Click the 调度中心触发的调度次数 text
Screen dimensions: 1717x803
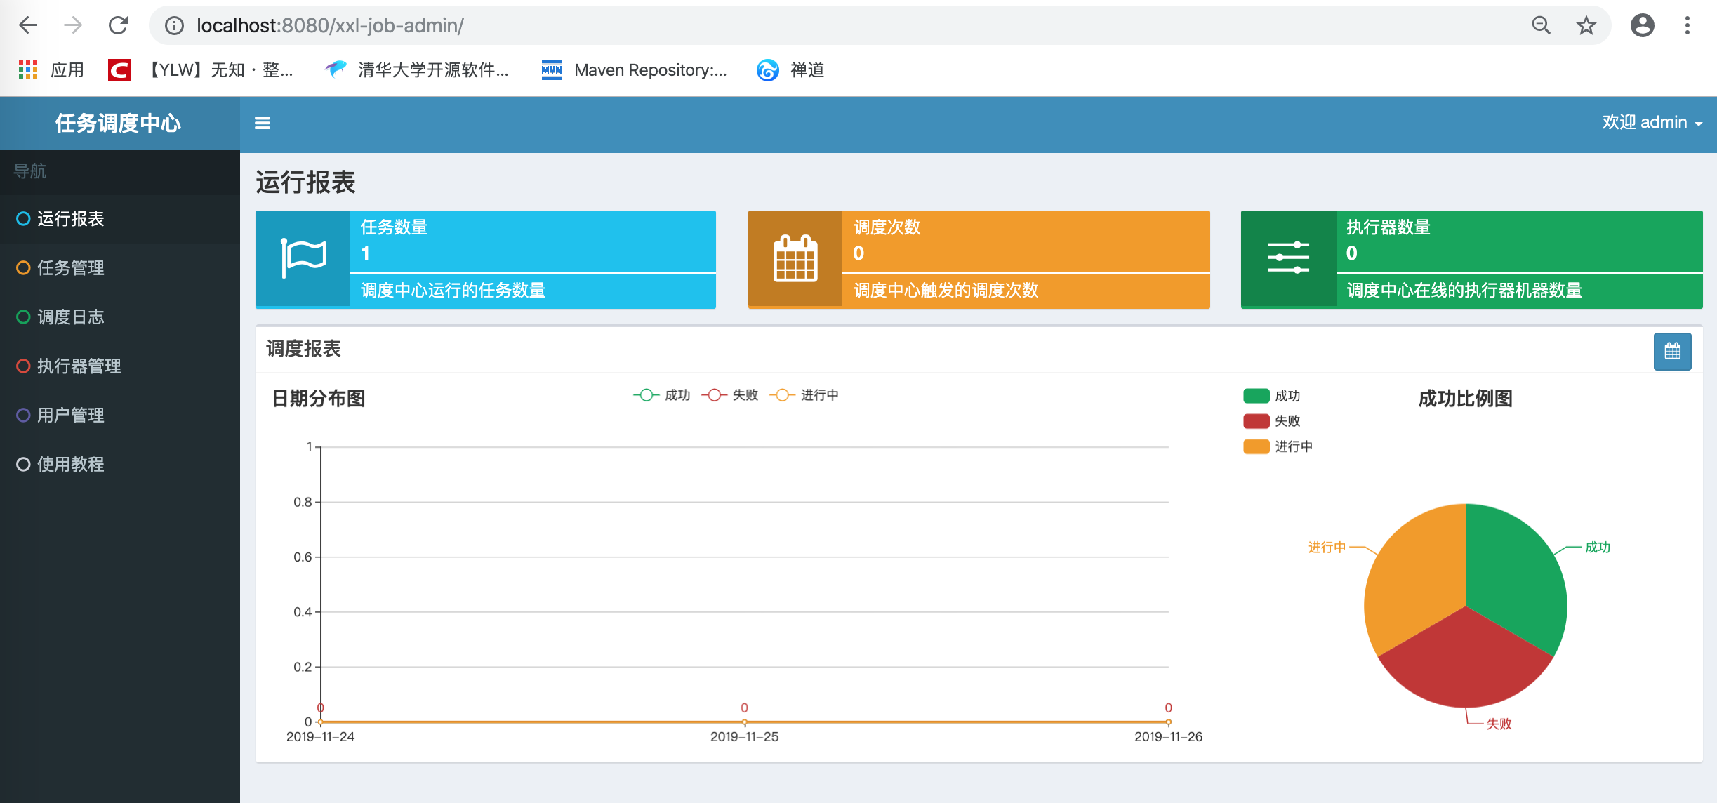point(946,291)
